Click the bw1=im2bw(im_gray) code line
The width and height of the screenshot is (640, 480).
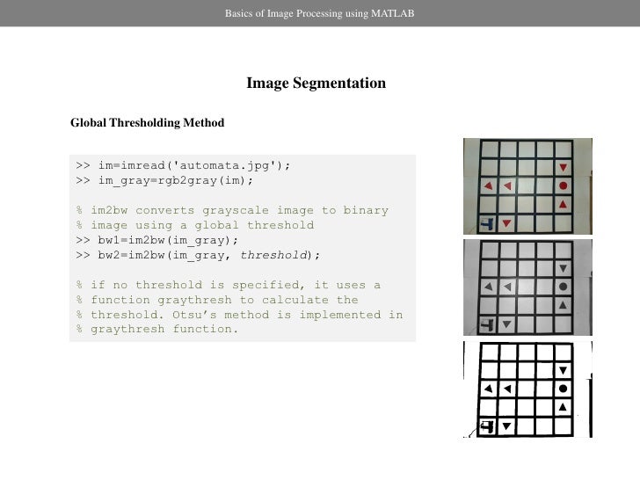click(x=157, y=240)
